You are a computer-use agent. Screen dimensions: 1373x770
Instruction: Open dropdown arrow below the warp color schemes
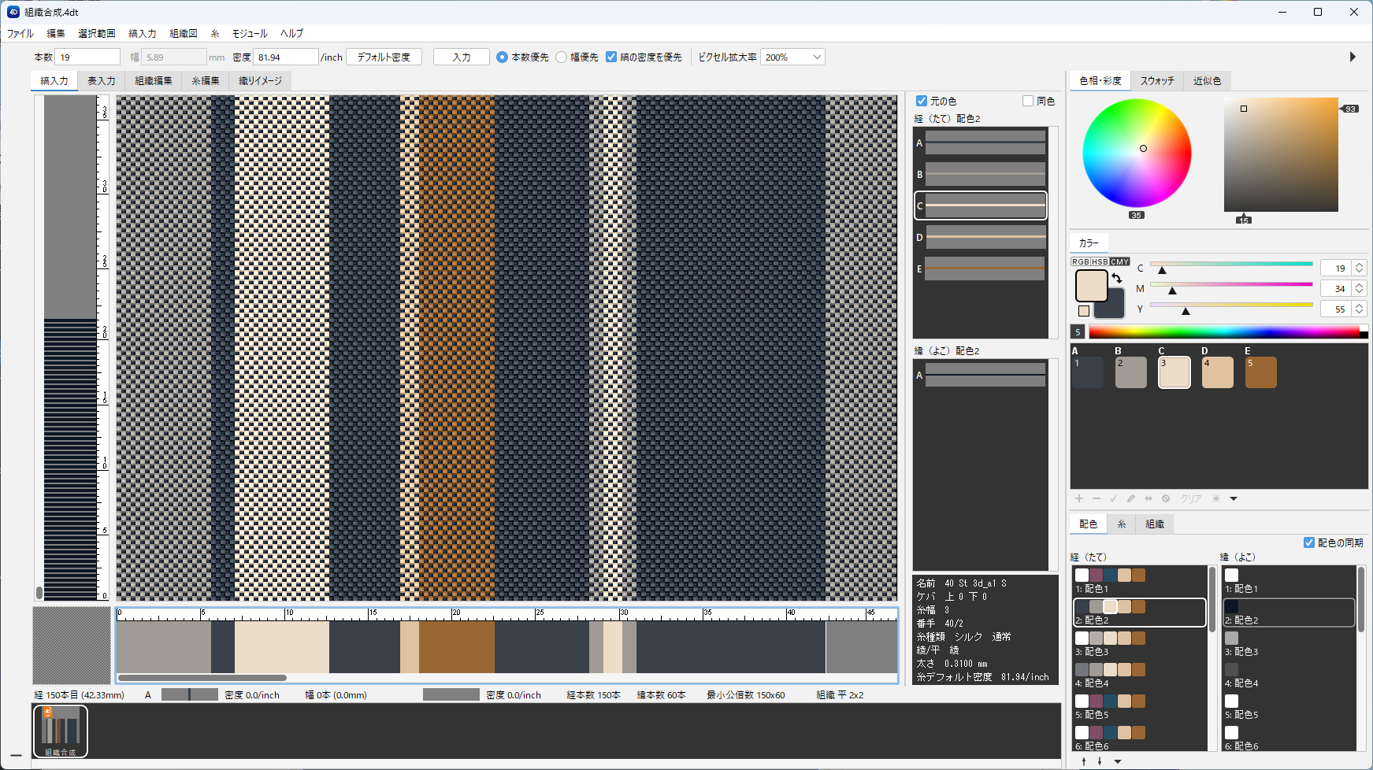coord(1118,761)
